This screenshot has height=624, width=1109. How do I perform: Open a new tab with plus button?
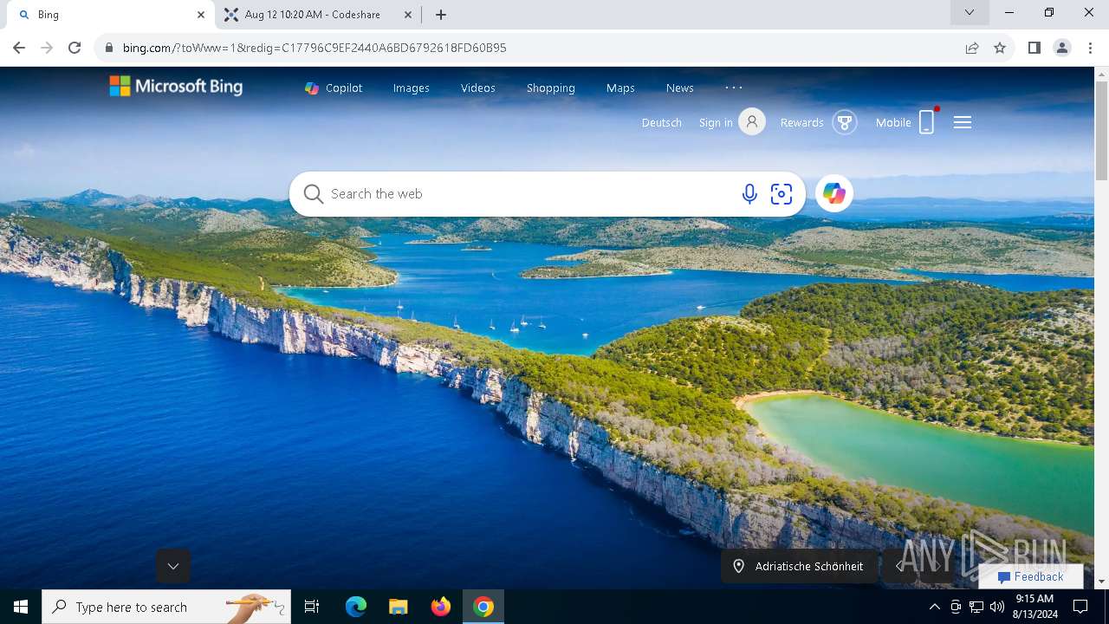(441, 15)
